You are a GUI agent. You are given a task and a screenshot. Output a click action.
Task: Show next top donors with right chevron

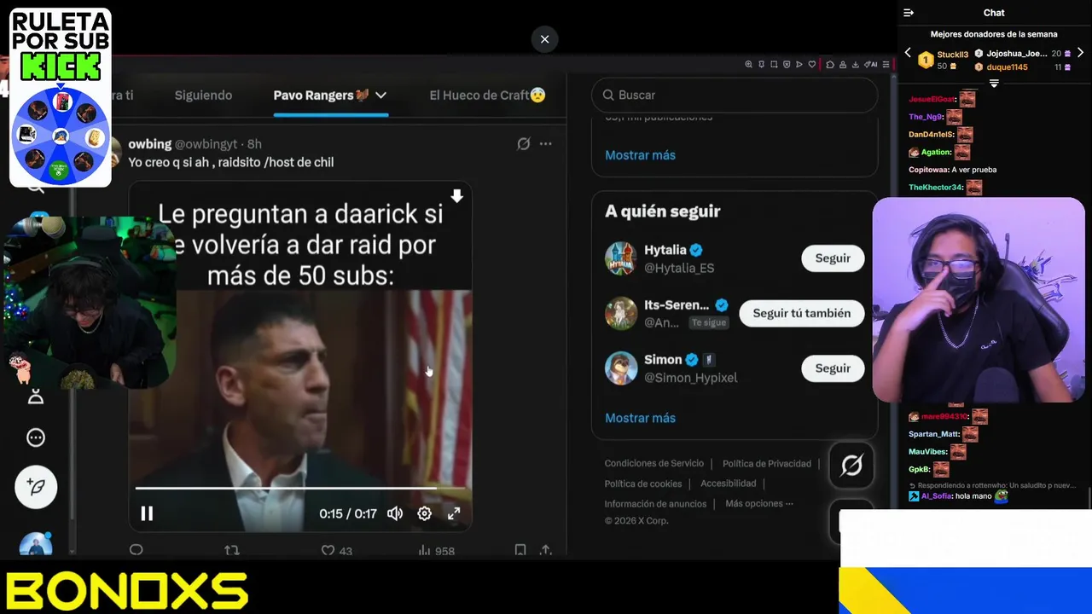pyautogui.click(x=1080, y=53)
